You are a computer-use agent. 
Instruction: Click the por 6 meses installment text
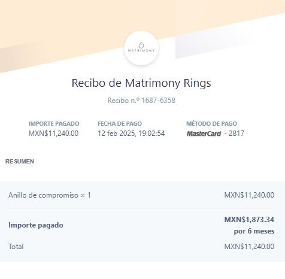pyautogui.click(x=254, y=231)
